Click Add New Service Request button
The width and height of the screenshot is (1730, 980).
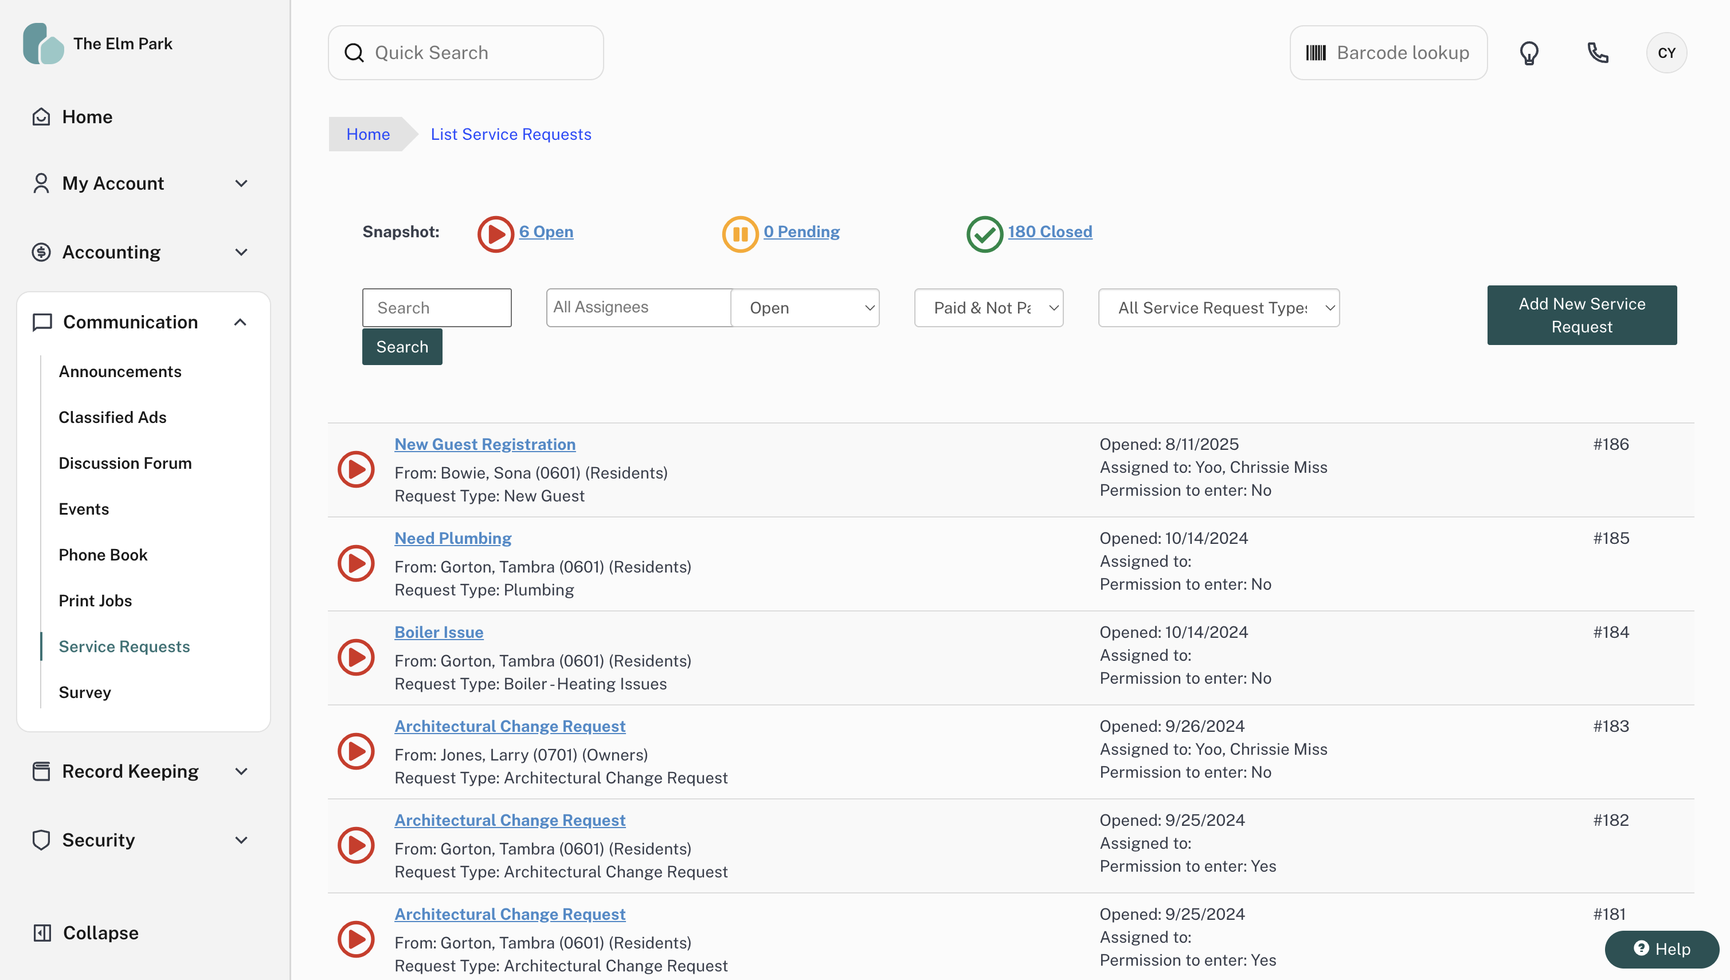point(1581,315)
